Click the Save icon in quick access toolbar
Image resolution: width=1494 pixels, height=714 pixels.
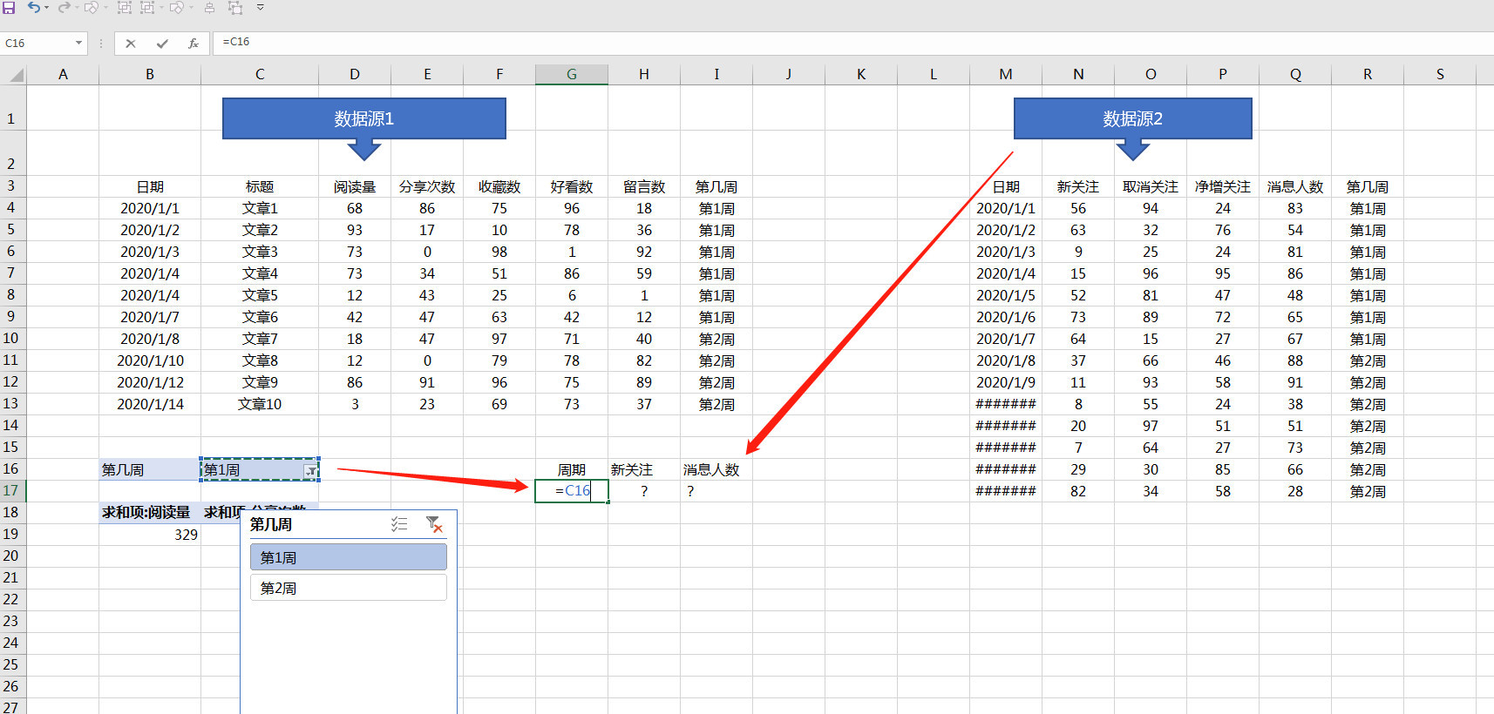tap(9, 8)
